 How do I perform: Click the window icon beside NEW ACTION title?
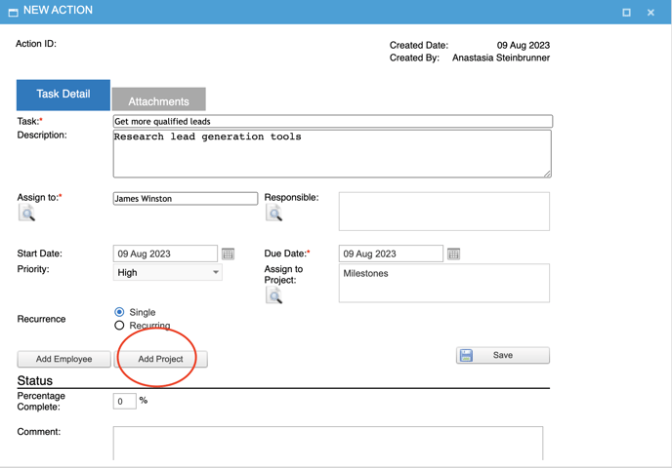(x=14, y=13)
